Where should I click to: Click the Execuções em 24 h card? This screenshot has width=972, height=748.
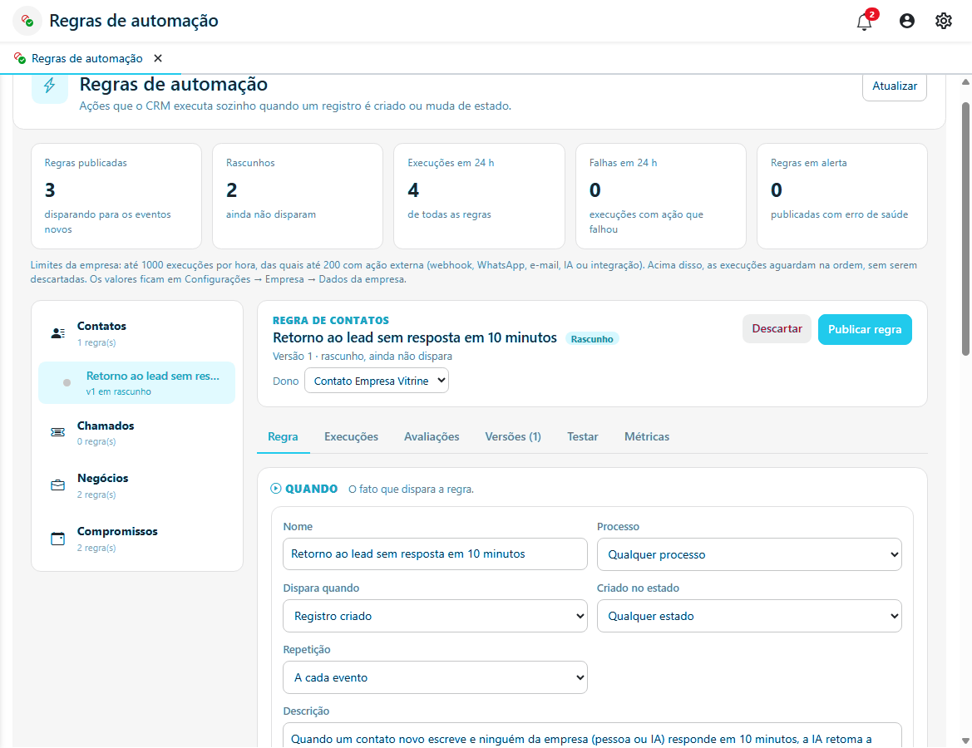click(479, 196)
